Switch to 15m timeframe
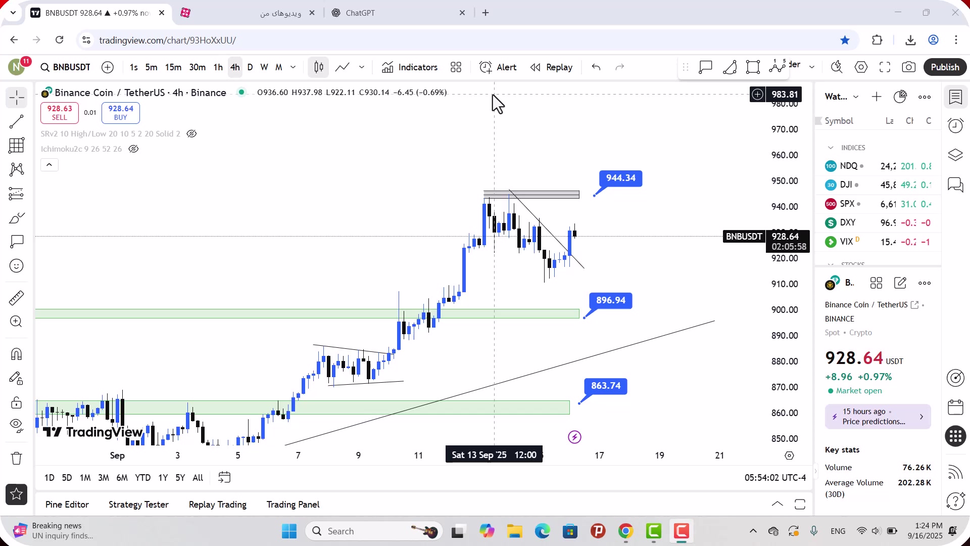This screenshot has width=970, height=546. click(173, 67)
